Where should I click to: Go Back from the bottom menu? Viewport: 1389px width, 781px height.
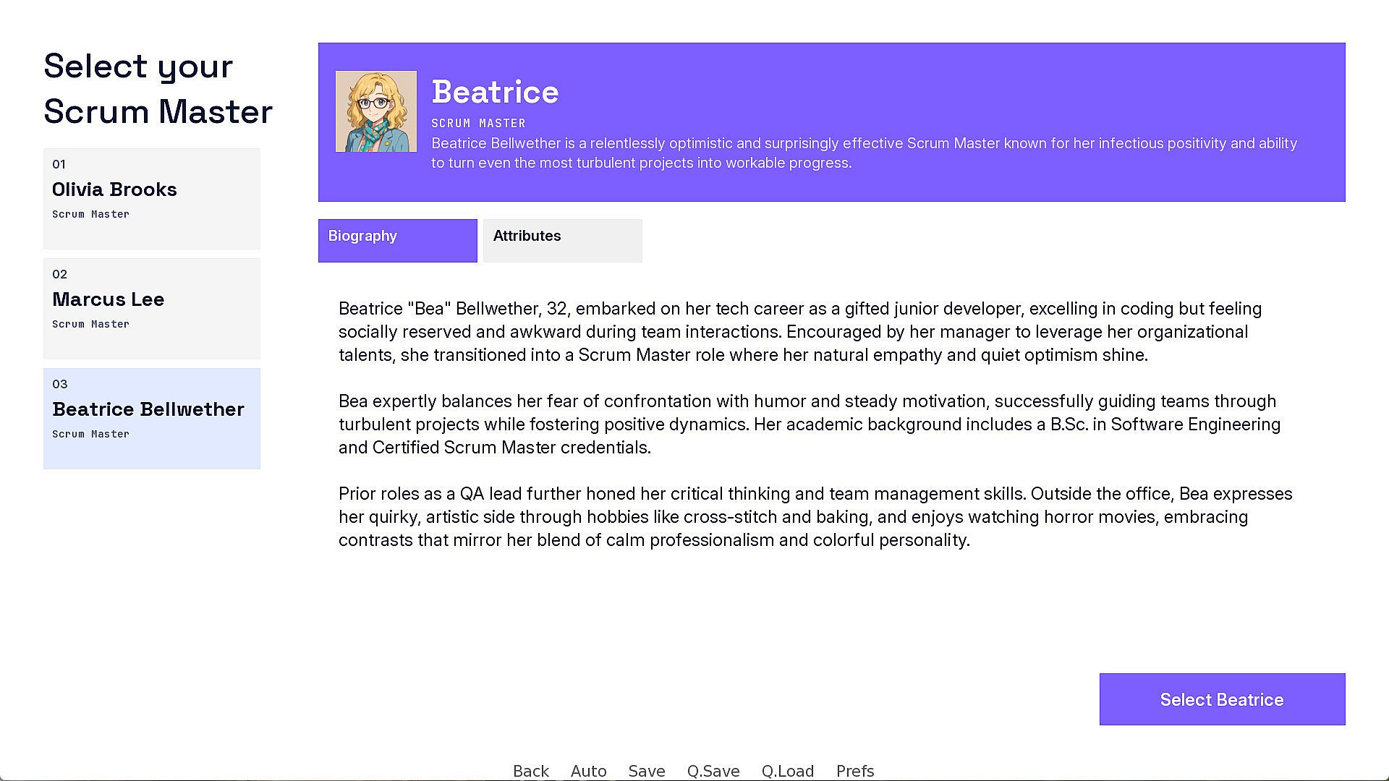tap(531, 771)
